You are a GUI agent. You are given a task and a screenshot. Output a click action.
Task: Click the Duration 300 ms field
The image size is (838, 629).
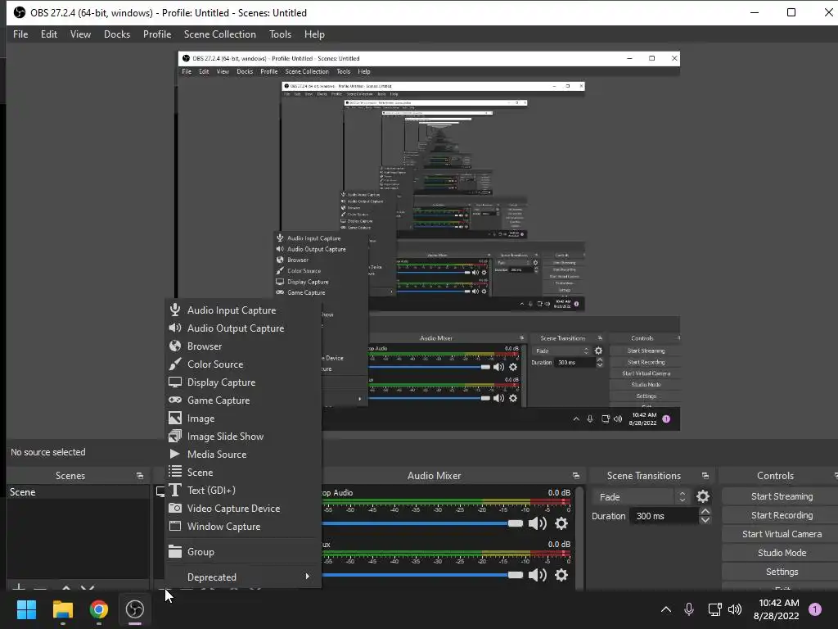pyautogui.click(x=664, y=516)
